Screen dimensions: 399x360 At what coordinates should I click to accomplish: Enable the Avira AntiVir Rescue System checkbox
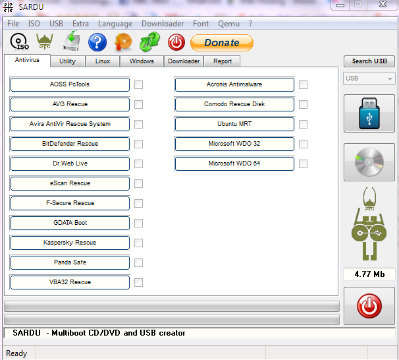[138, 125]
